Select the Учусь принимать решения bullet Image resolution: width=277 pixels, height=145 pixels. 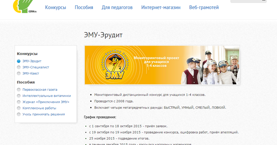pyautogui.click(x=19, y=114)
